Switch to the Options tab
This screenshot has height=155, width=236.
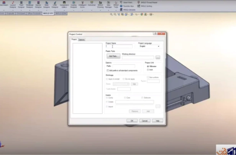click(x=82, y=40)
